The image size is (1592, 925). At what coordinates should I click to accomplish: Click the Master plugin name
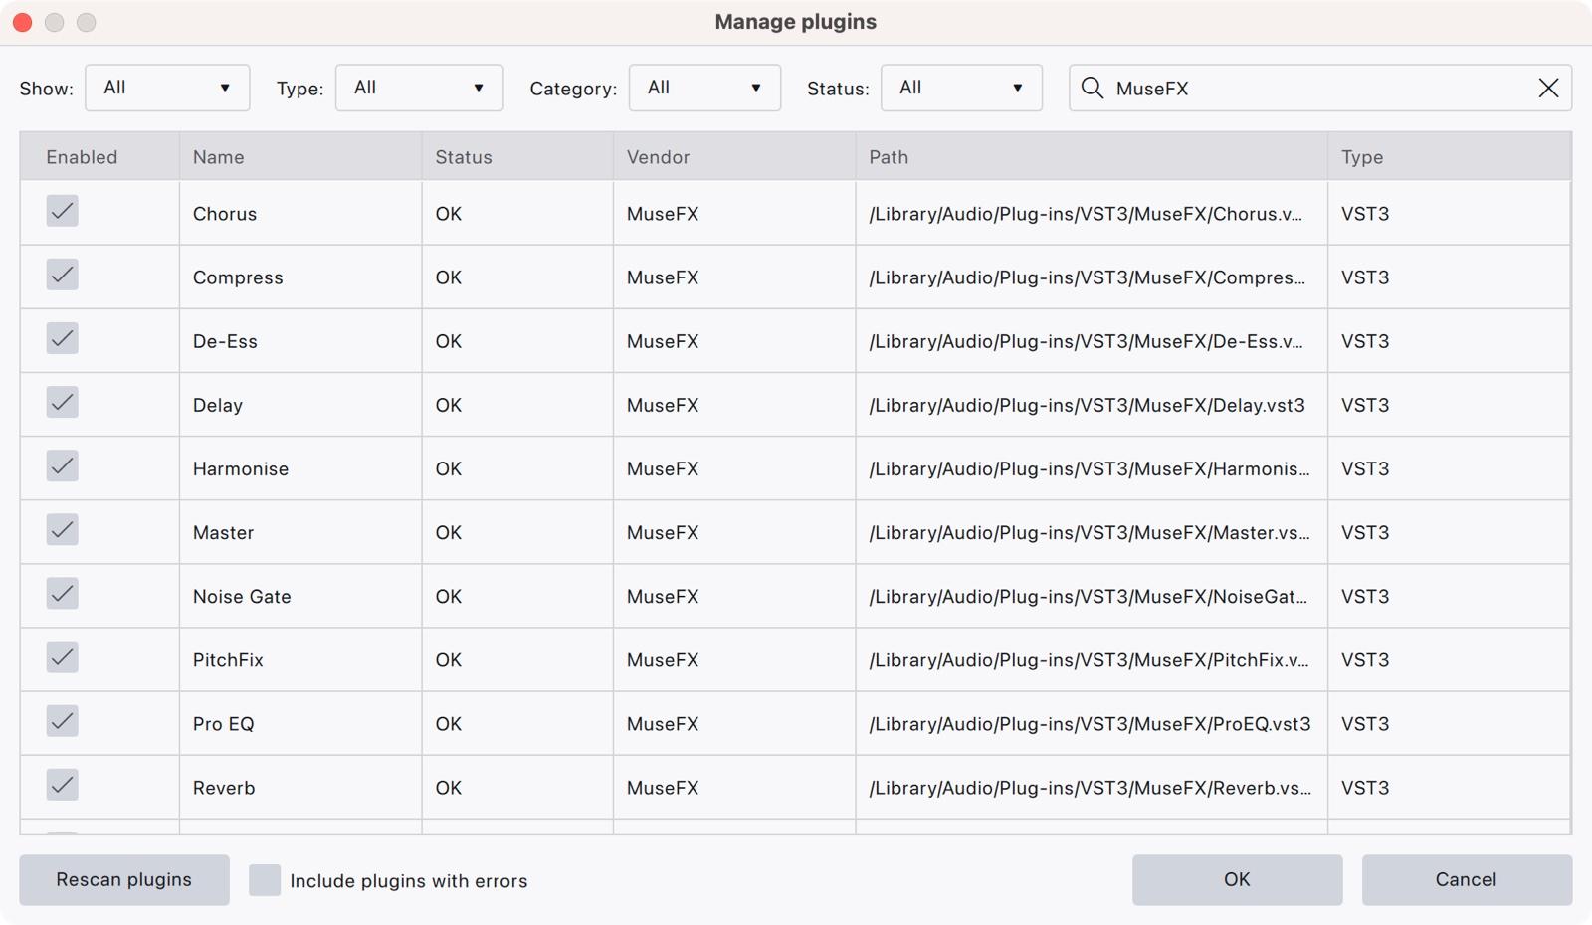point(223,533)
